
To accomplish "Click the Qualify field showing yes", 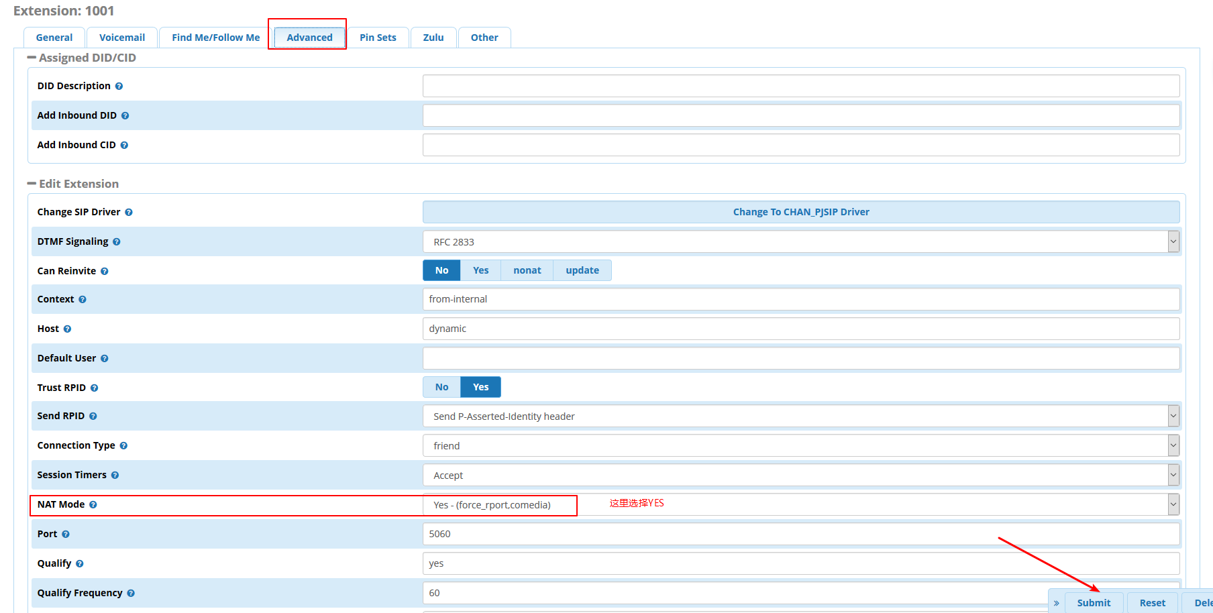I will (x=801, y=563).
